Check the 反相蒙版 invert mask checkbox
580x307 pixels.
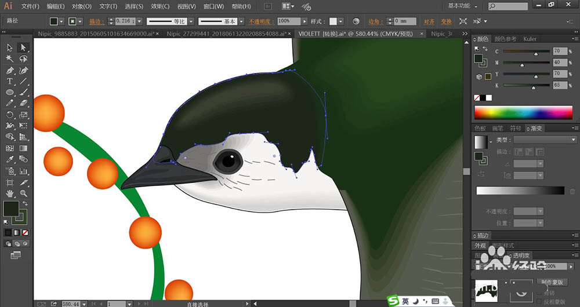tap(539, 302)
